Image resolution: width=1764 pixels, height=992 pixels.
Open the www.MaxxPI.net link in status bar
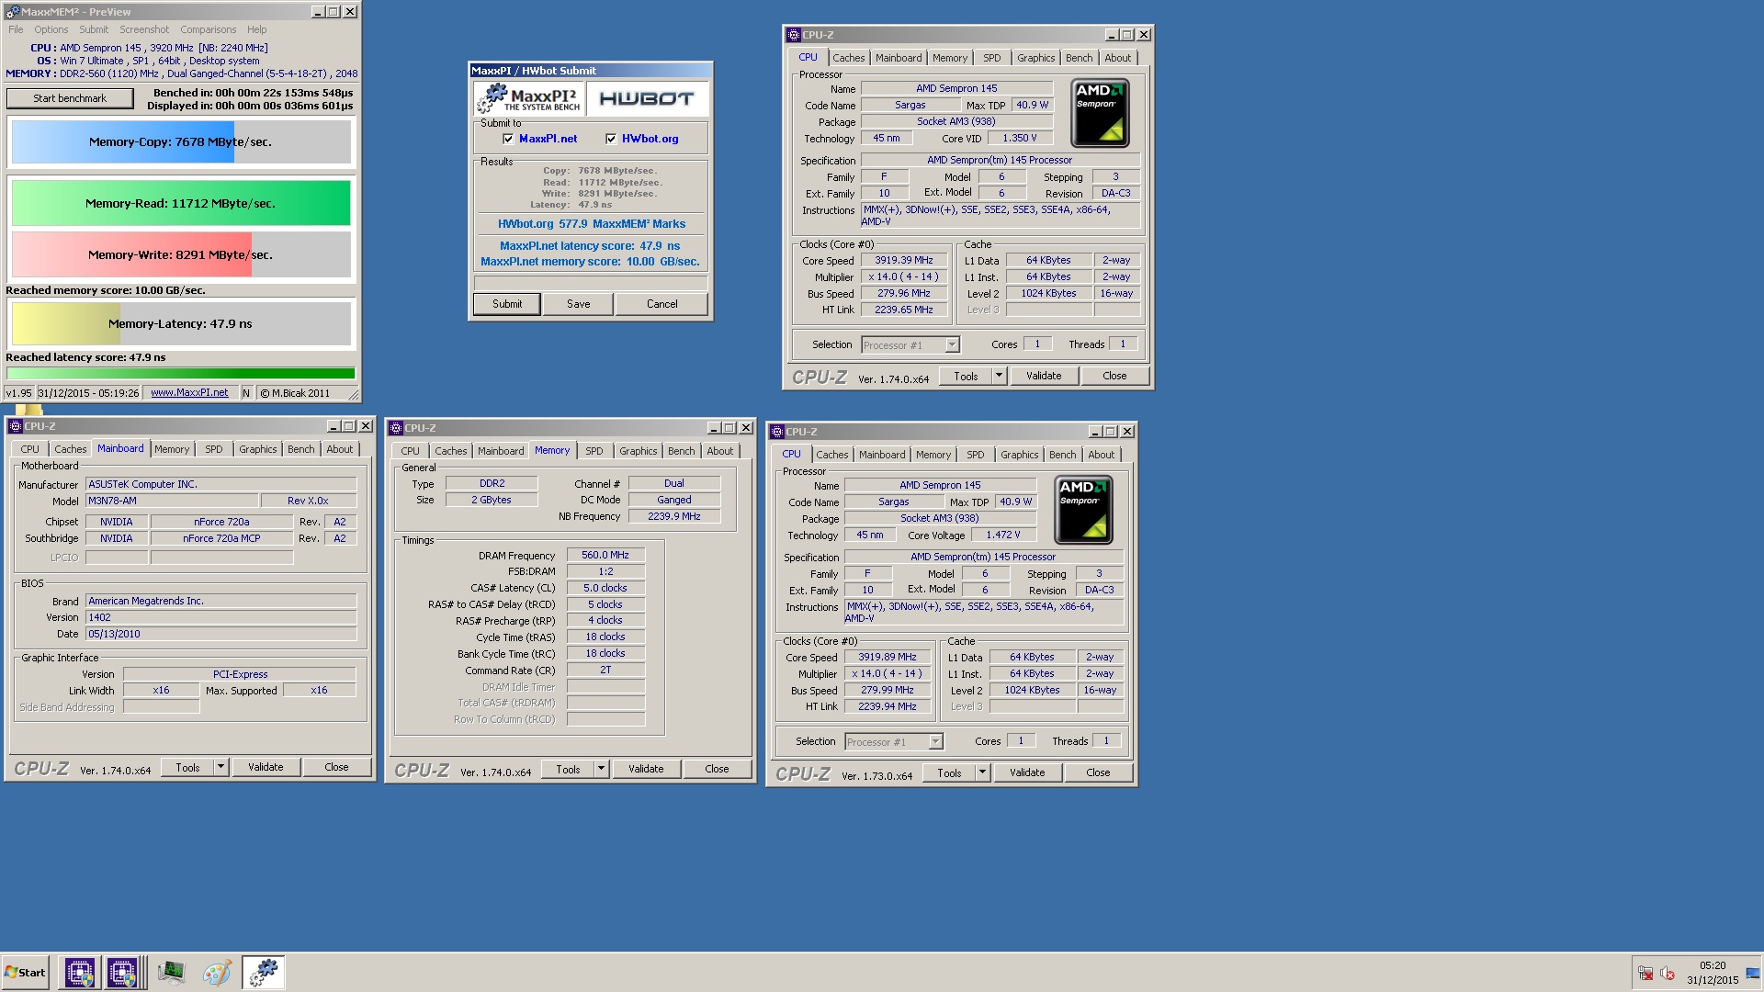[189, 393]
